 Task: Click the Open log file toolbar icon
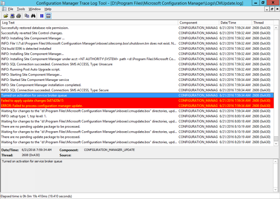pos(6,16)
